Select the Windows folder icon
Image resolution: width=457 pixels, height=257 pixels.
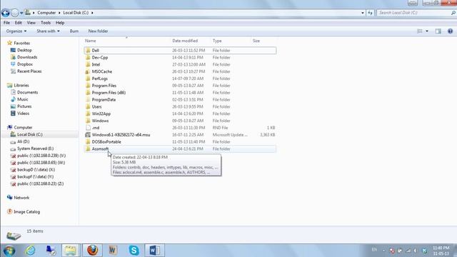(88, 121)
